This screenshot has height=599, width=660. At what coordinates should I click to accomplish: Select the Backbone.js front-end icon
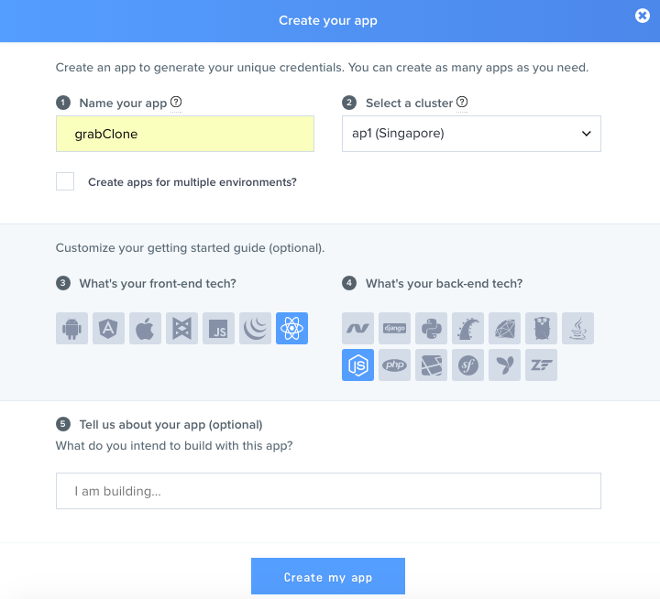181,328
